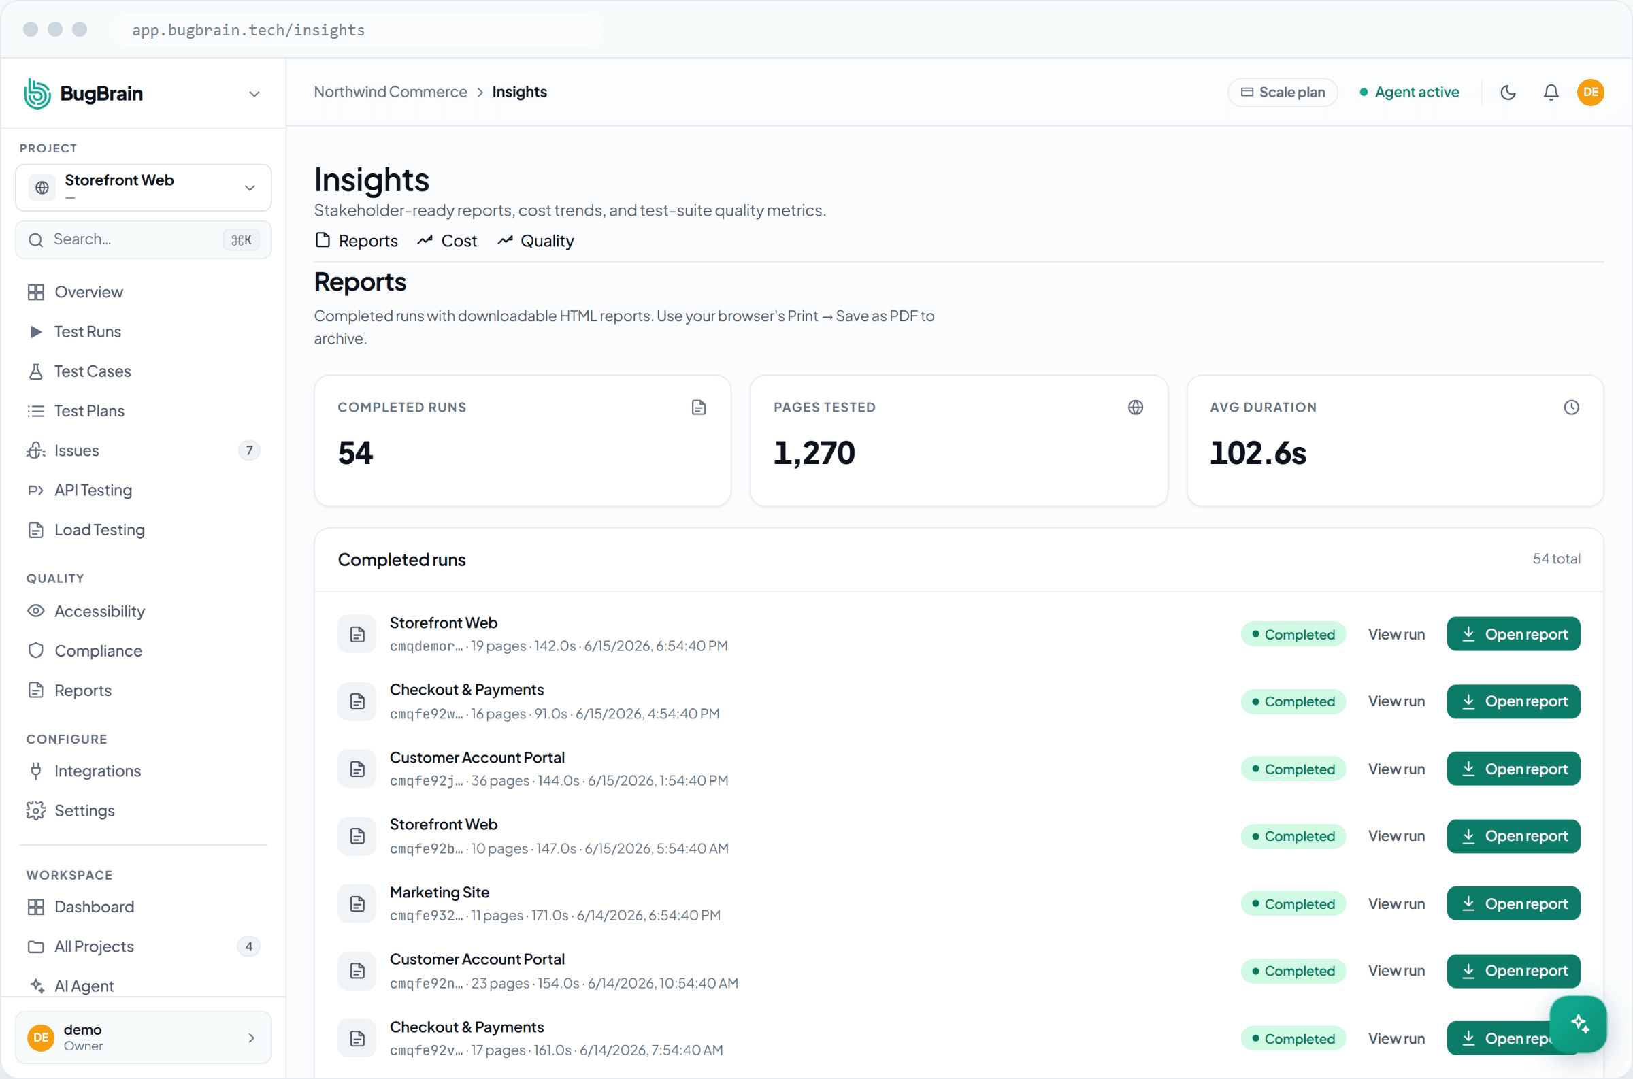Click the BugBrain logo icon
The height and width of the screenshot is (1079, 1633).
click(x=37, y=93)
